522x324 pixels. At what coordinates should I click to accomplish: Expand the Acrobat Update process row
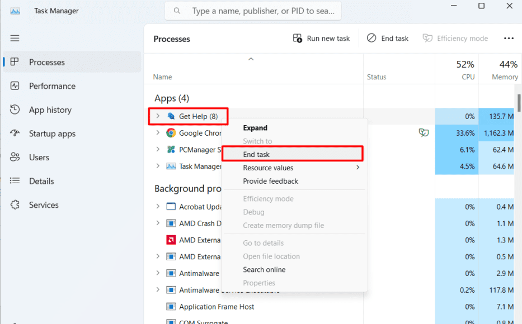pyautogui.click(x=158, y=206)
